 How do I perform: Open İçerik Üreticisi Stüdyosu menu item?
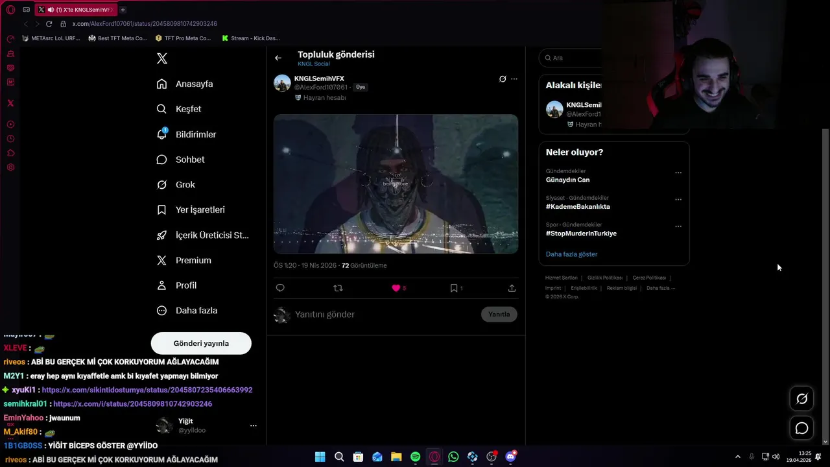(x=204, y=235)
